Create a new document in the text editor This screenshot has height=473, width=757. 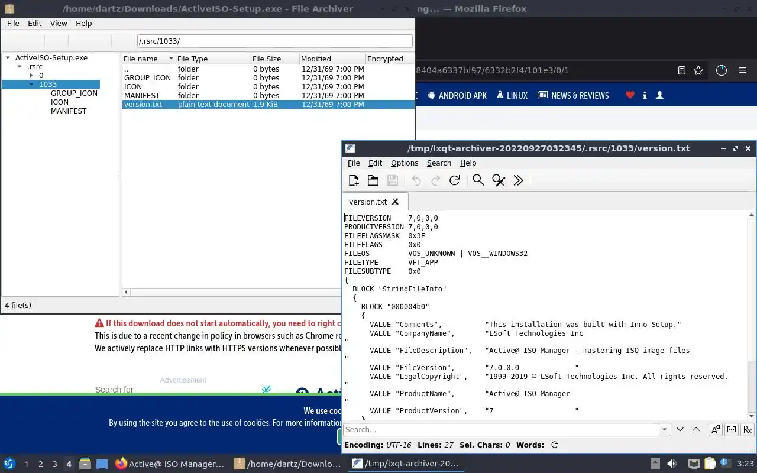click(x=354, y=181)
